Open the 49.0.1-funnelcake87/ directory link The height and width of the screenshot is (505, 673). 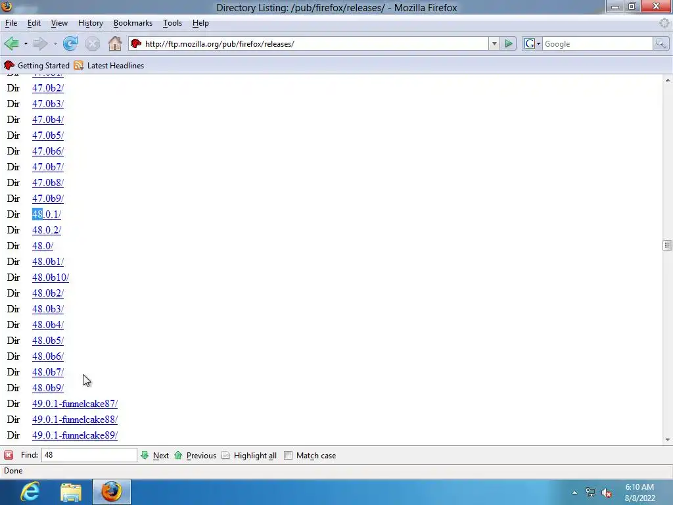tap(75, 404)
